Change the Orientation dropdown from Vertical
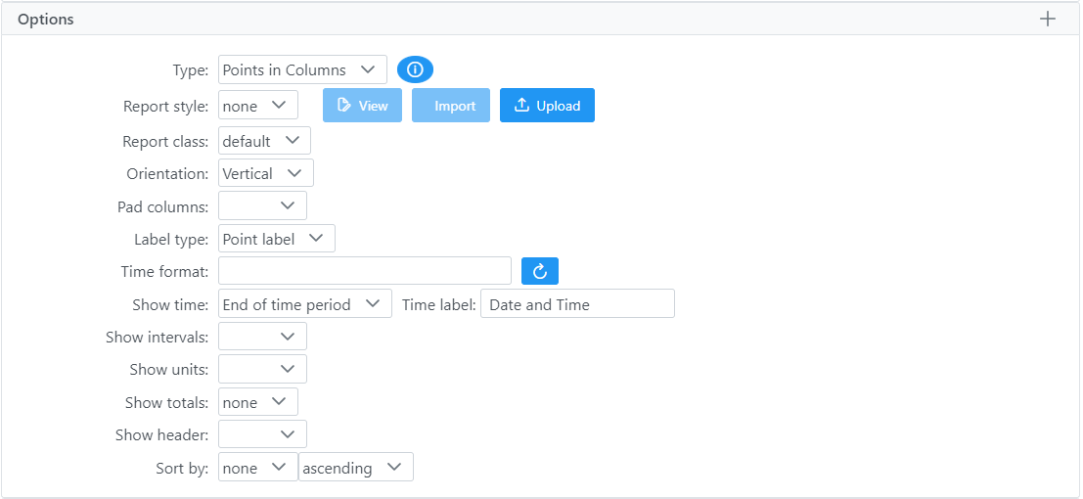The height and width of the screenshot is (499, 1083). 266,173
